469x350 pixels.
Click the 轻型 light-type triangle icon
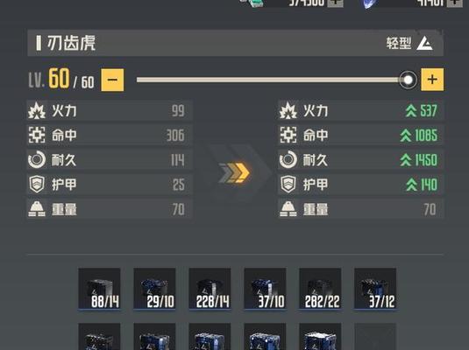(425, 43)
